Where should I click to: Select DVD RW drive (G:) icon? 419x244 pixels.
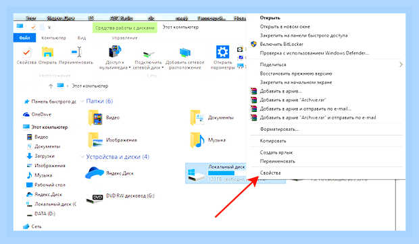tap(95, 197)
